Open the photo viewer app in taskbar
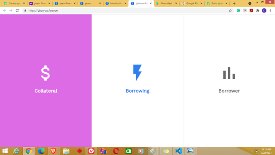Viewport: 275px width, 155px height. [190, 151]
